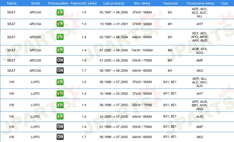
Task: Click 1.7 engine capacity in SEAT AROSA row
Action: [84, 71]
